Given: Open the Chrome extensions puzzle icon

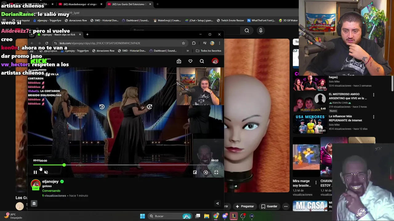Looking at the screenshot, I should [x=194, y=43].
